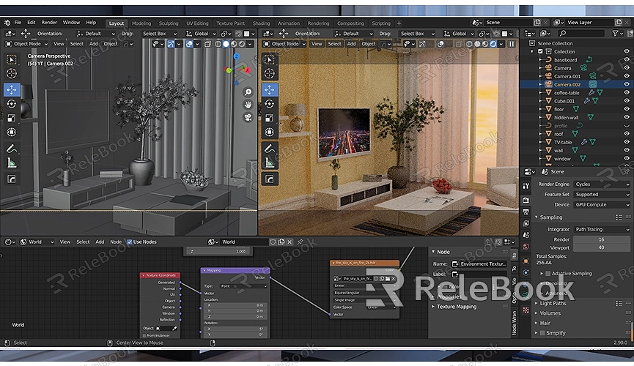Click the pan hand icon in left viewport
634x366 pixels.
pos(248,105)
